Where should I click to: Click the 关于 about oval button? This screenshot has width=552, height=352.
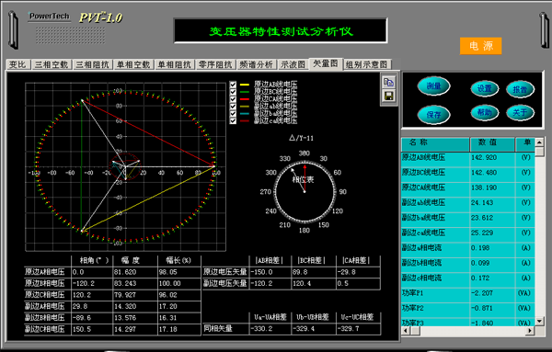[x=521, y=112]
